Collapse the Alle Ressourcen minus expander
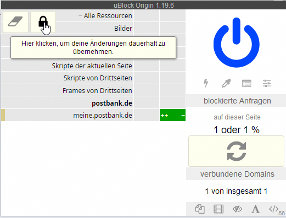The image size is (286, 218). (x=80, y=16)
